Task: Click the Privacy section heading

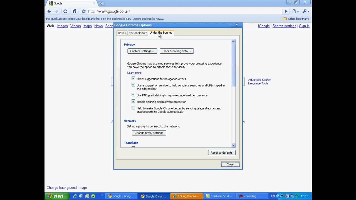Action: coord(129,44)
